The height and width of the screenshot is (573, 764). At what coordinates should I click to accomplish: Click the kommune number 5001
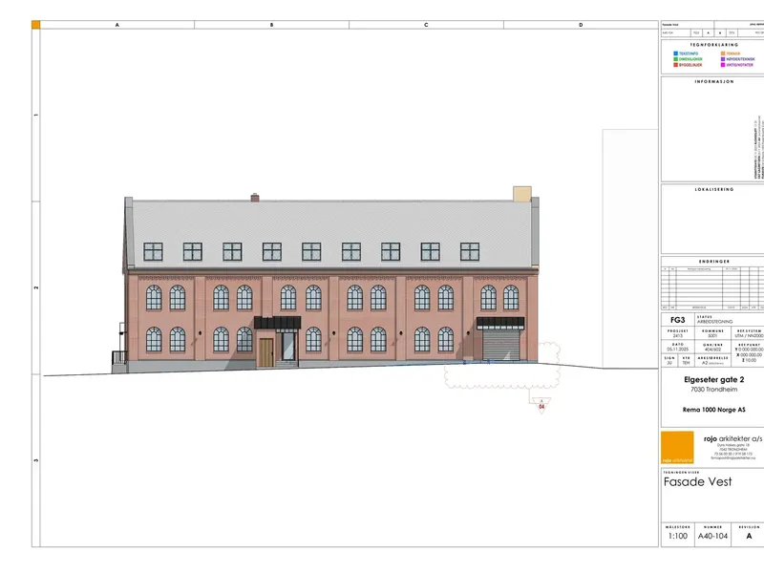pos(712,336)
